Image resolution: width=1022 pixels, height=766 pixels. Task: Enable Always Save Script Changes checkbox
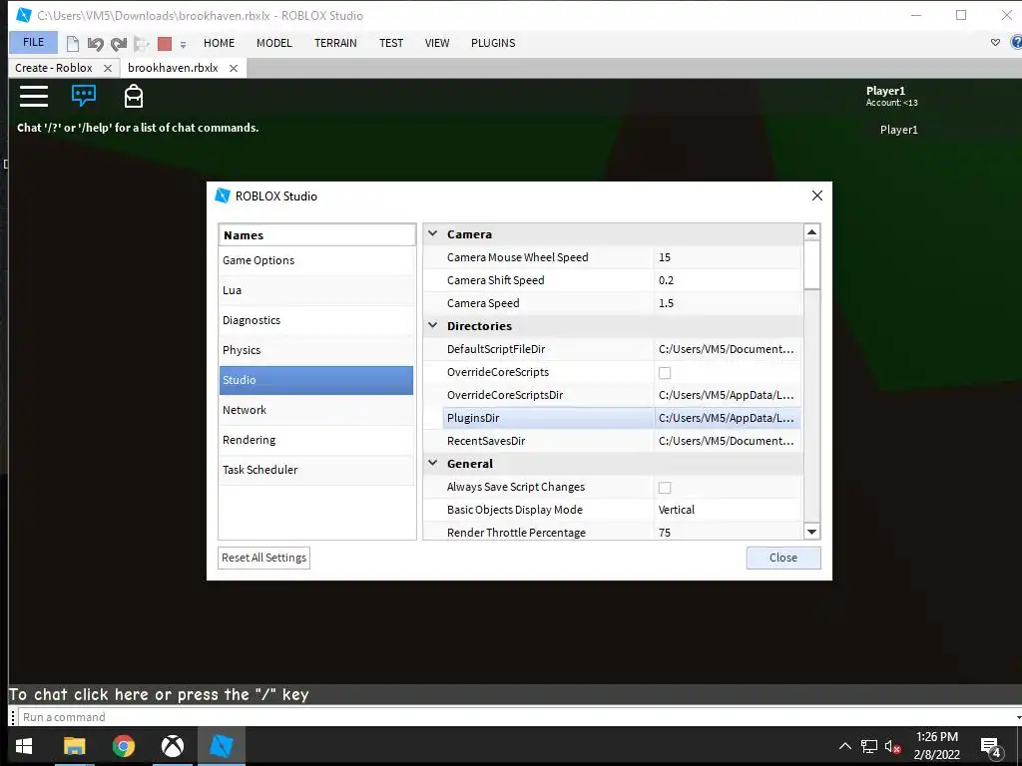tap(665, 487)
